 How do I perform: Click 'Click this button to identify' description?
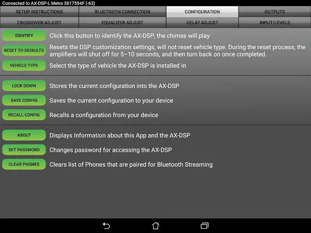pyautogui.click(x=129, y=36)
